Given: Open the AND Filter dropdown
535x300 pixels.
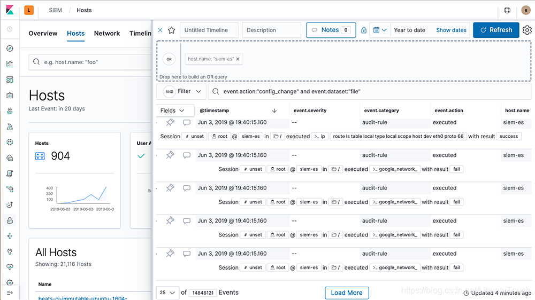Looking at the screenshot, I should coord(182,91).
